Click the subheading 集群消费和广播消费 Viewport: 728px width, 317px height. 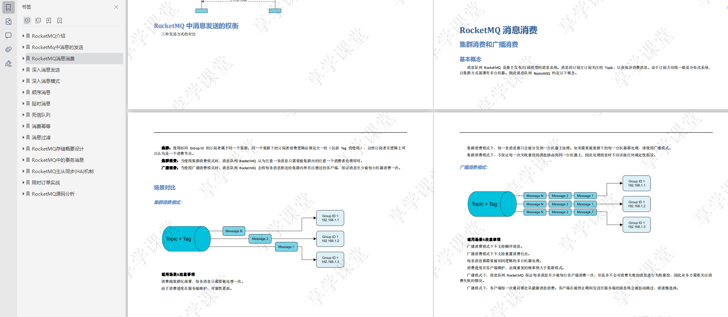pyautogui.click(x=489, y=44)
